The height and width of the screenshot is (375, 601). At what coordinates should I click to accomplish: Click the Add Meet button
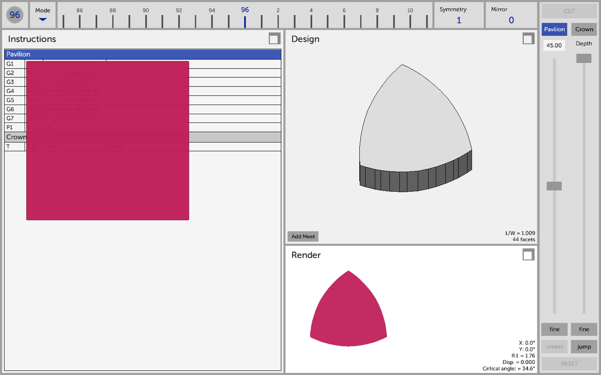pos(303,236)
